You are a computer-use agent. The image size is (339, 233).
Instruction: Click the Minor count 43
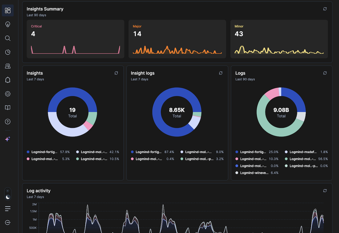pos(239,34)
